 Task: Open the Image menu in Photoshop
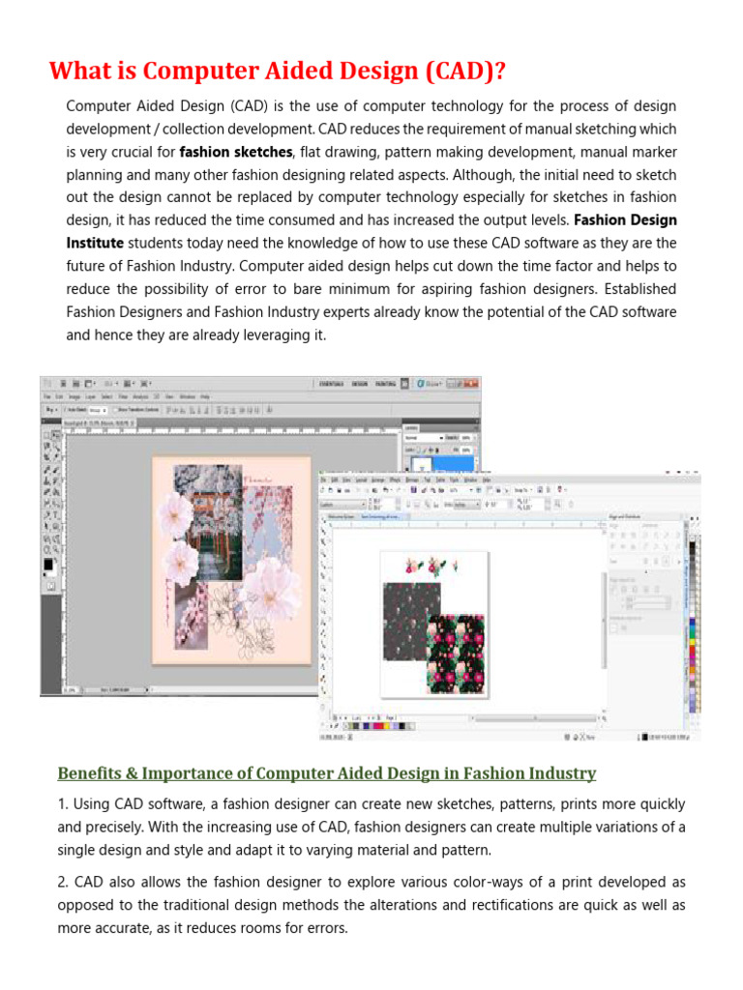(x=74, y=397)
